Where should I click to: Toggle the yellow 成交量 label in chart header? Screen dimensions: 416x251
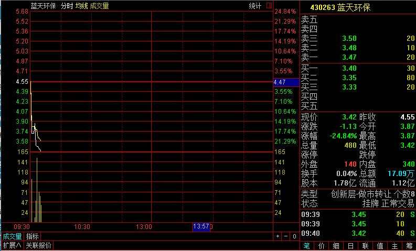[x=100, y=6]
